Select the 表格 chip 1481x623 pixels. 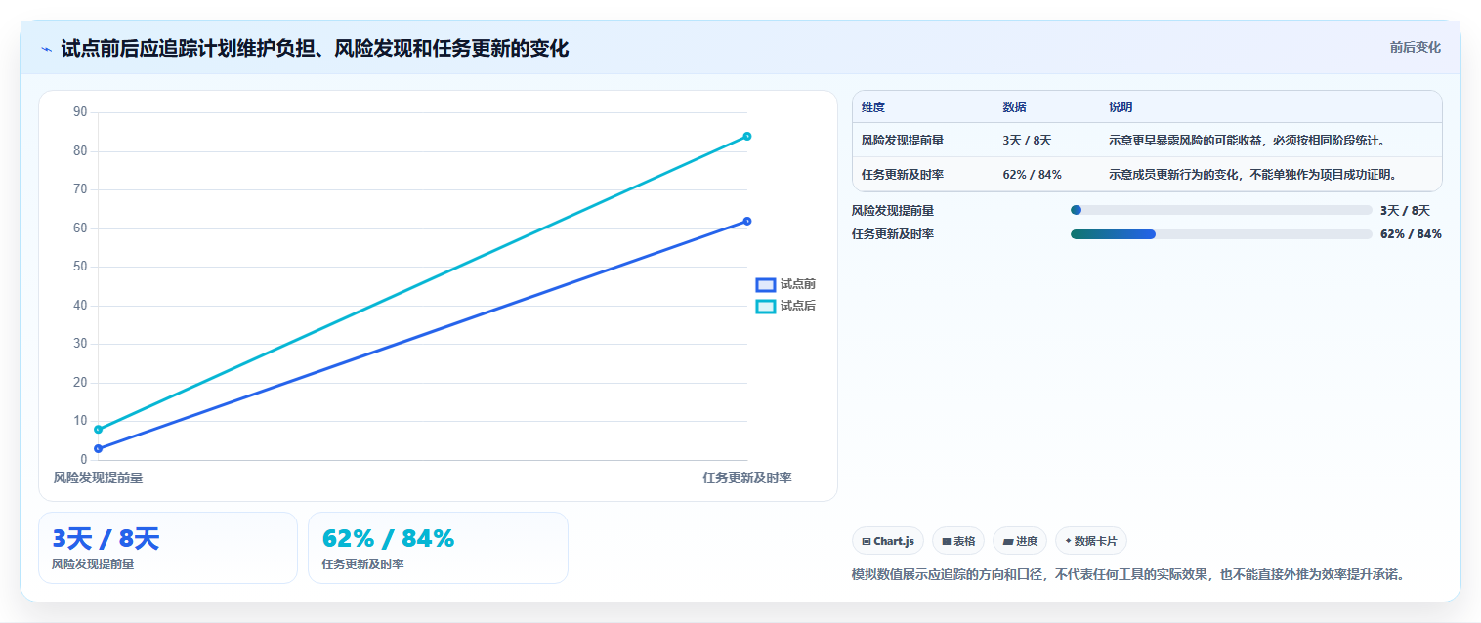click(x=957, y=541)
